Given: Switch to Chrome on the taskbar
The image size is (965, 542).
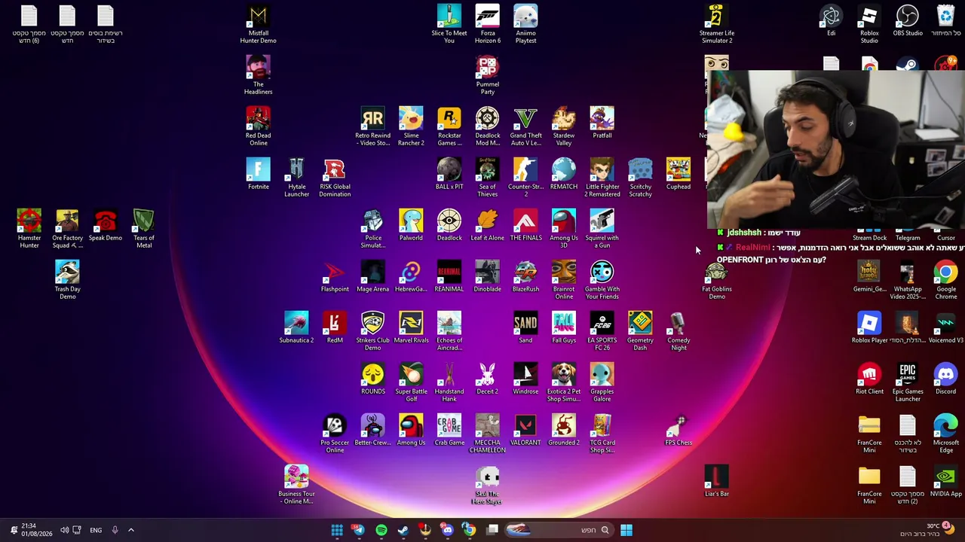Looking at the screenshot, I should click(469, 530).
